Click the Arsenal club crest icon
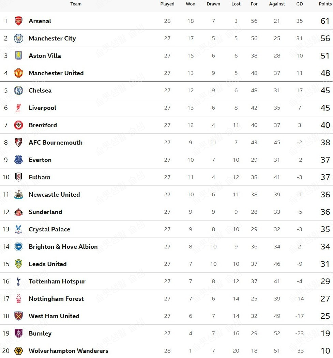The height and width of the screenshot is (358, 333). pyautogui.click(x=18, y=21)
